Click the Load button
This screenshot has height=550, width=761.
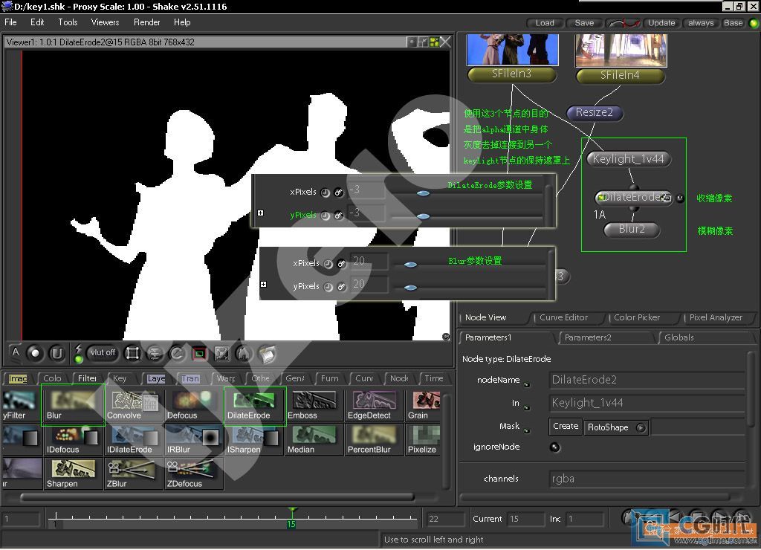coord(545,23)
